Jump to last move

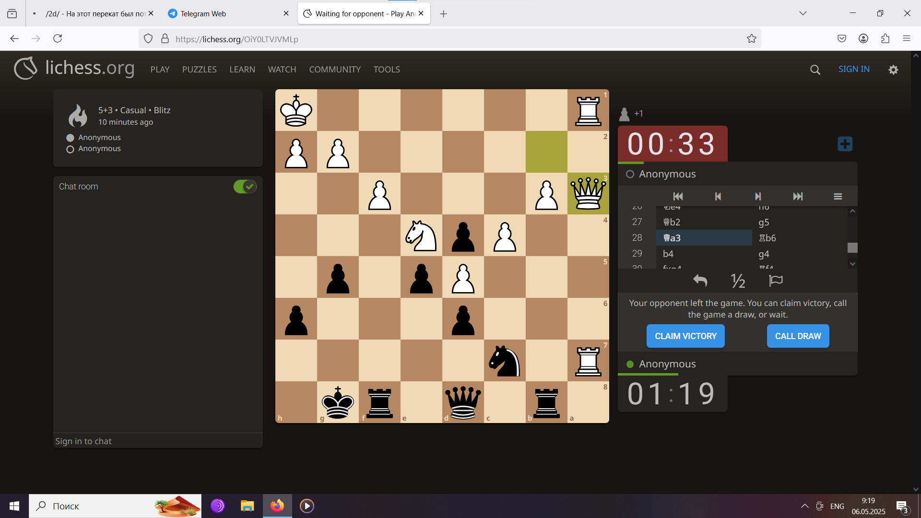(798, 196)
